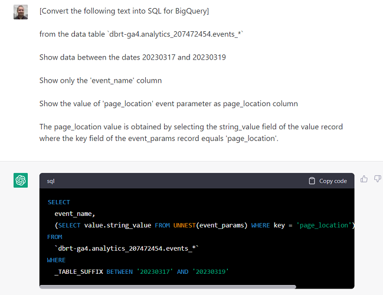Click the table name `dbrt-ga4.analytics_207472454.events_*` in code

point(126,248)
